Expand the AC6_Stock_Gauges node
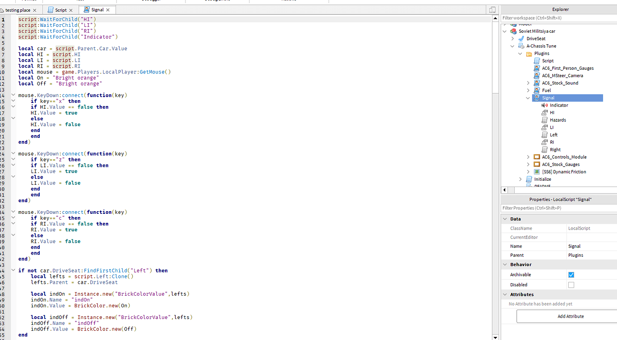 tap(528, 164)
